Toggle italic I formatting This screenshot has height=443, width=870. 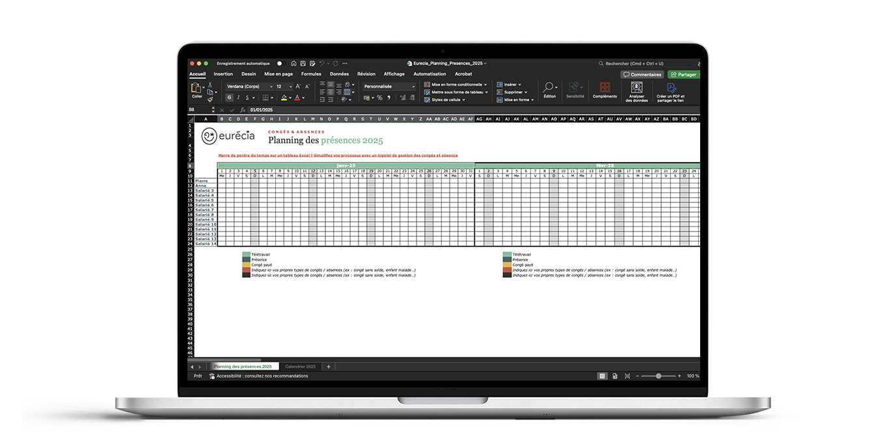(x=238, y=98)
